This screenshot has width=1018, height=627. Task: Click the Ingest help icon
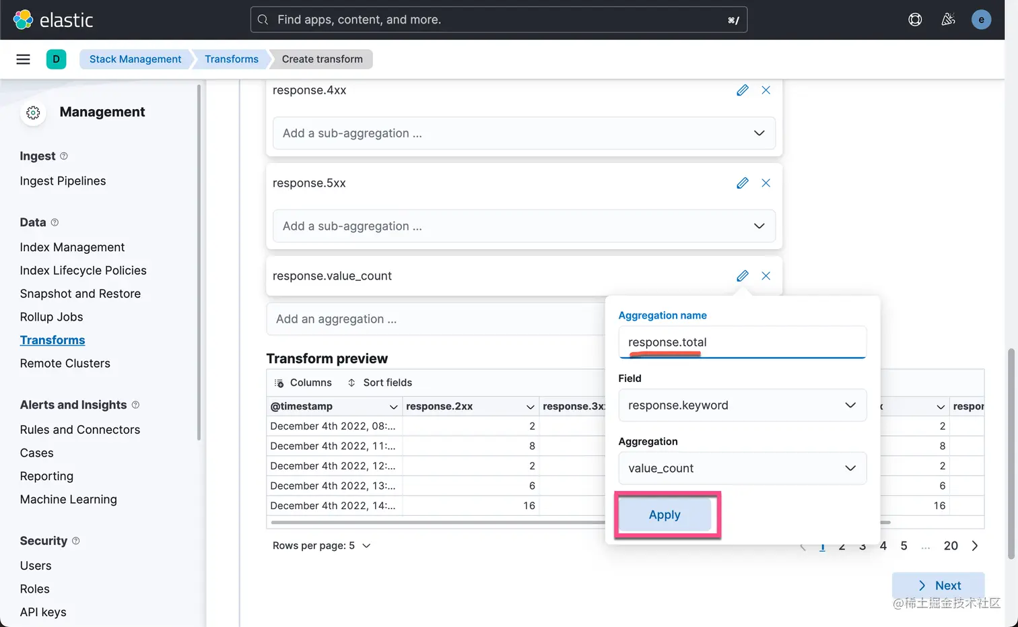pyautogui.click(x=64, y=156)
